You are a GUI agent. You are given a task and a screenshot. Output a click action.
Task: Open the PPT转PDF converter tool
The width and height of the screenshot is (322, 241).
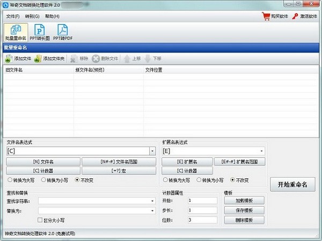pos(62,31)
